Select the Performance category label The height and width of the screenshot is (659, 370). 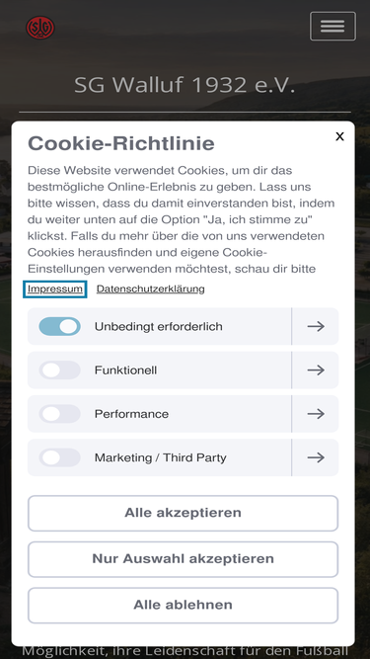pyautogui.click(x=131, y=414)
